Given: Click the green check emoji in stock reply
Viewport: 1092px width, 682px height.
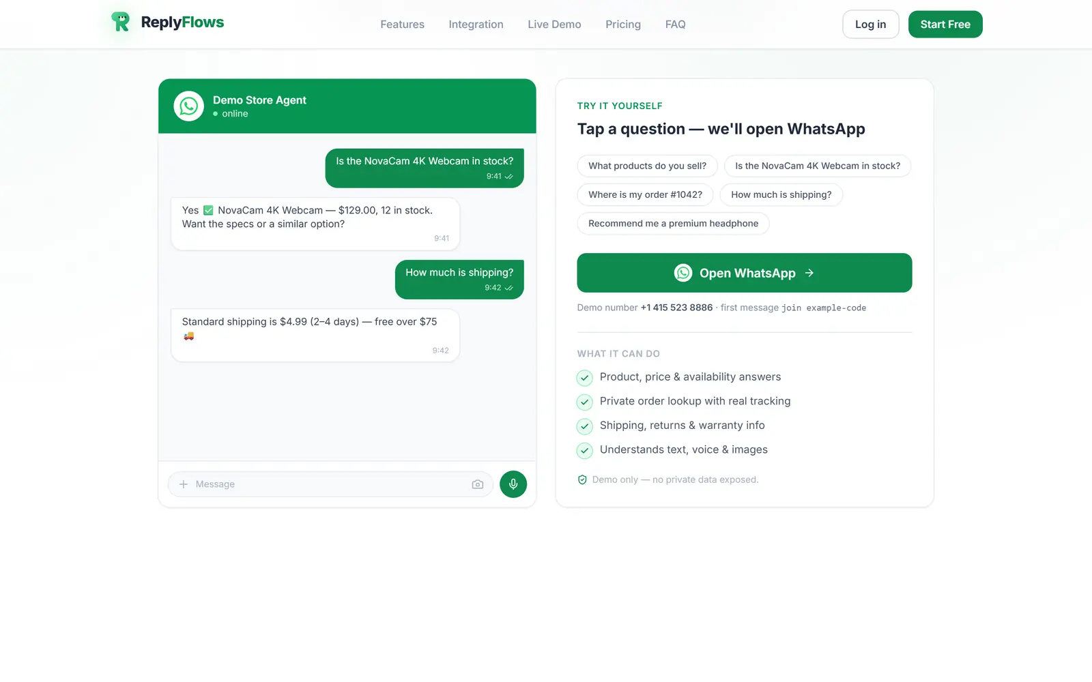Looking at the screenshot, I should [208, 211].
